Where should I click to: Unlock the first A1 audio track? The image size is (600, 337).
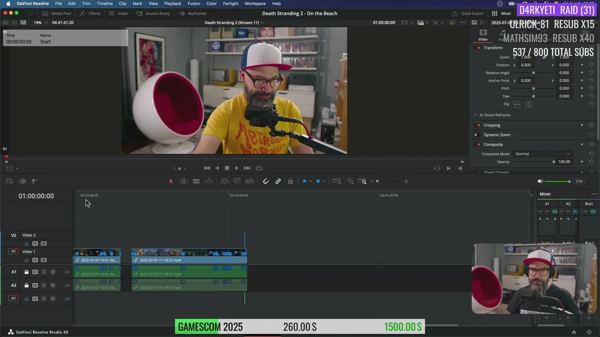(x=26, y=272)
